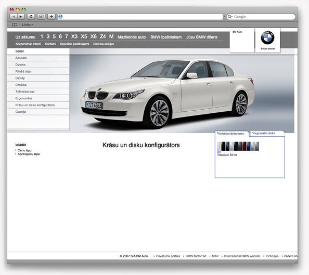309x275 pixels.
Task: Click Korporatīvie klienti link
Action: click(x=28, y=44)
